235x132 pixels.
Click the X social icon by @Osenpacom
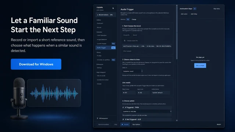[97, 118]
